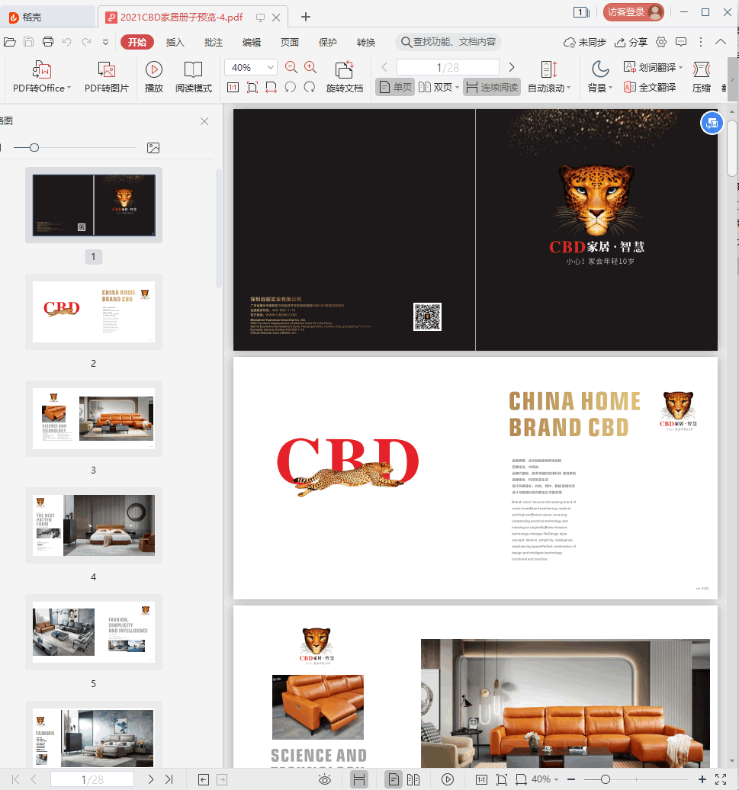Rotate view counterclockwise with ribbon icon

[x=290, y=87]
